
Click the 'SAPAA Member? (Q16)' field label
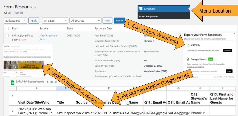[x=107, y=61]
